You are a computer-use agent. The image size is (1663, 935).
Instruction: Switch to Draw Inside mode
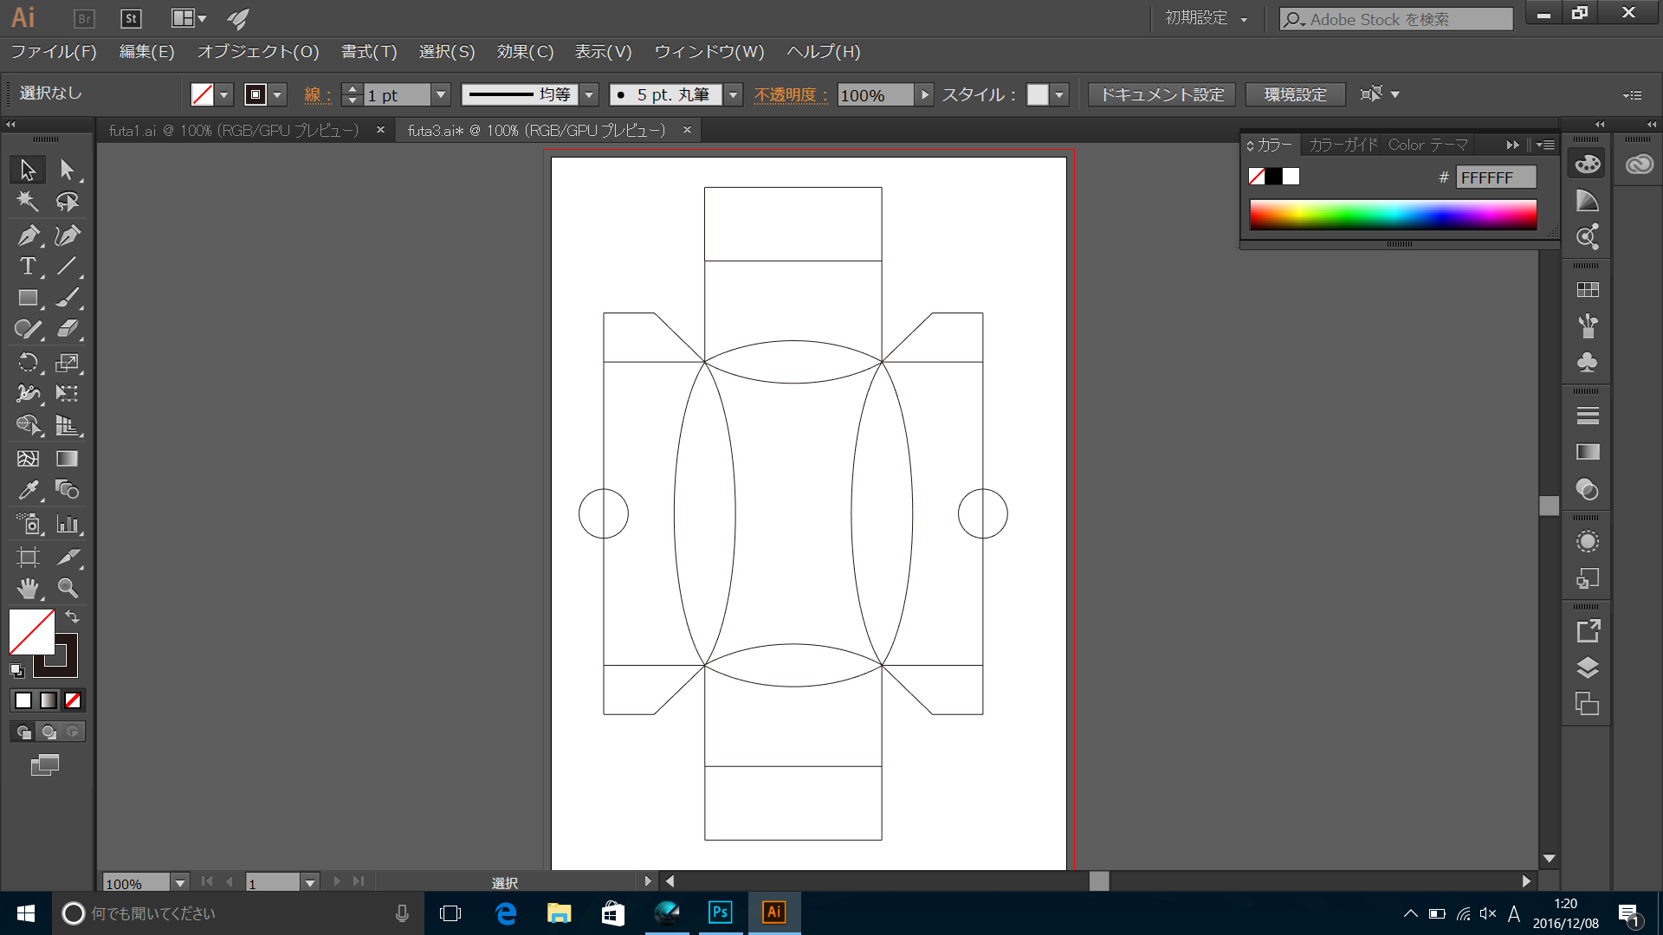[x=73, y=732]
